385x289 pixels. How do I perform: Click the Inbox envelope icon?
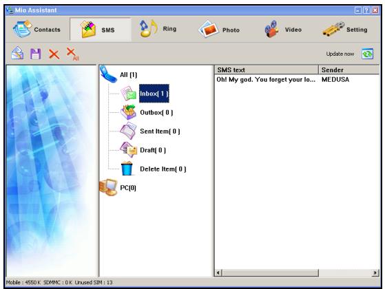coord(128,93)
